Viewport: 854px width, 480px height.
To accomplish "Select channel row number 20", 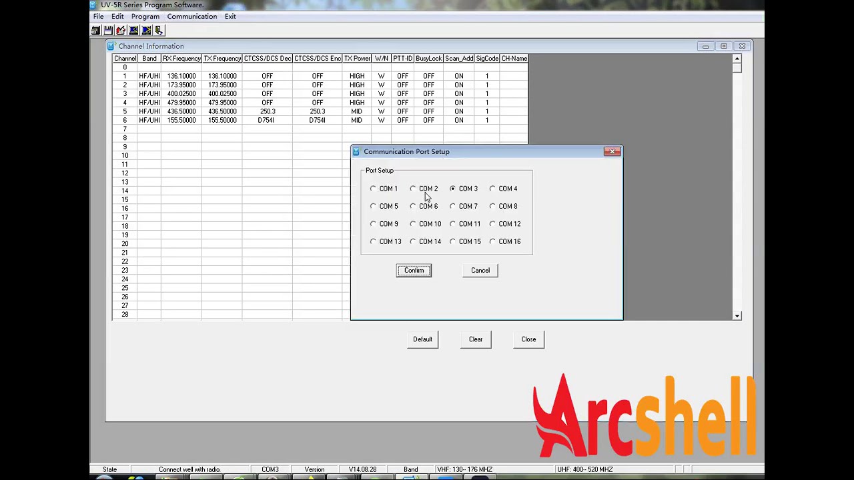I will [125, 244].
